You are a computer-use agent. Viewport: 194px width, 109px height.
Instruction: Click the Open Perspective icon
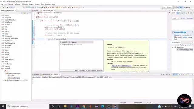pos(175,7)
